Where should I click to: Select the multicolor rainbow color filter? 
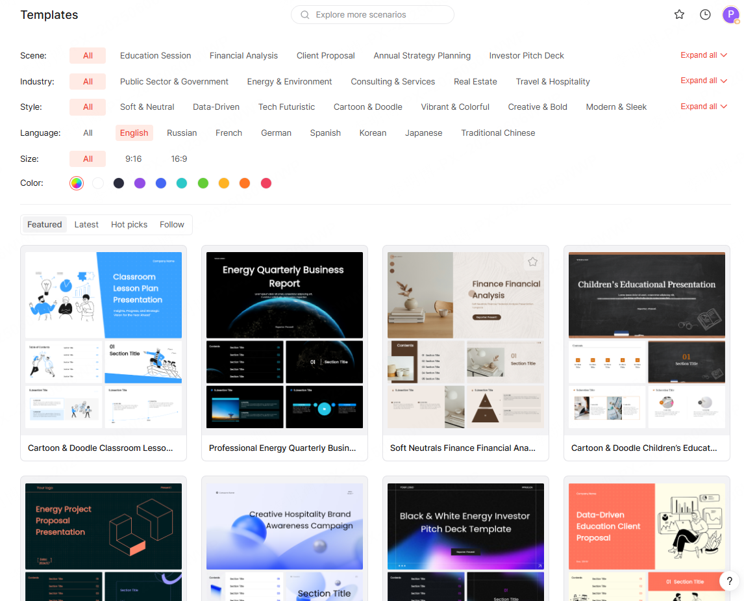(x=77, y=183)
